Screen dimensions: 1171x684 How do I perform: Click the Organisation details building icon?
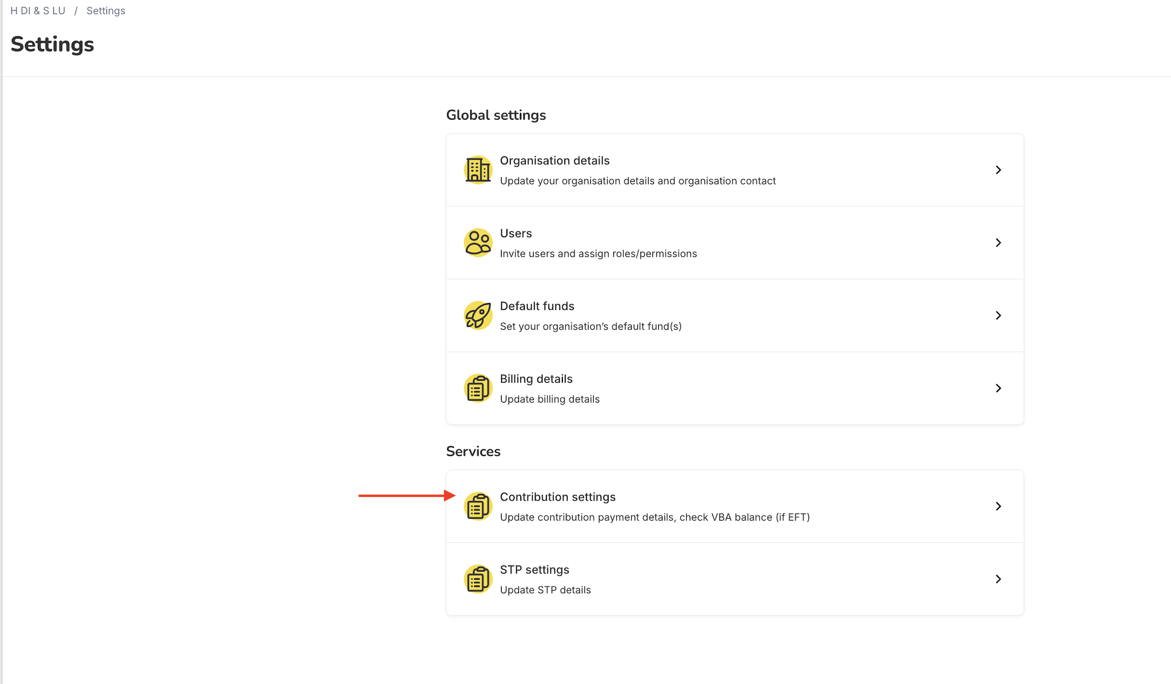pyautogui.click(x=478, y=170)
